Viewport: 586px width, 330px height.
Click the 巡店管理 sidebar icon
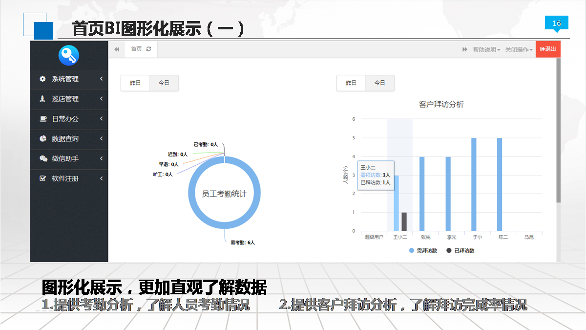pos(42,99)
